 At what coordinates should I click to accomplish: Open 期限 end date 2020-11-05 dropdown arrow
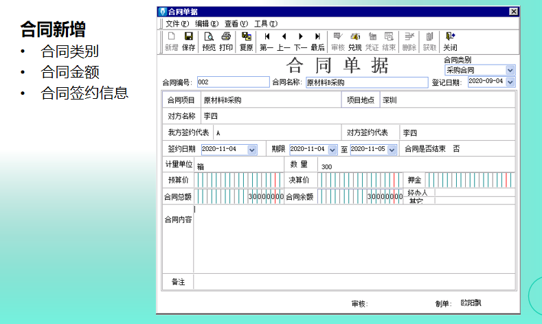point(392,150)
